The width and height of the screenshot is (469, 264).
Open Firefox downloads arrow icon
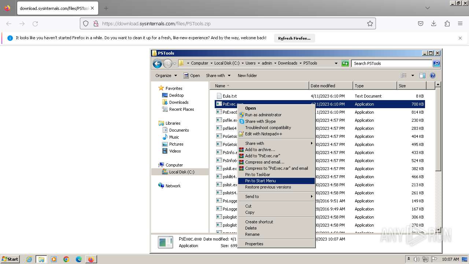[434, 23]
